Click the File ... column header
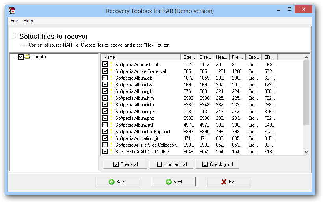 (x=237, y=57)
